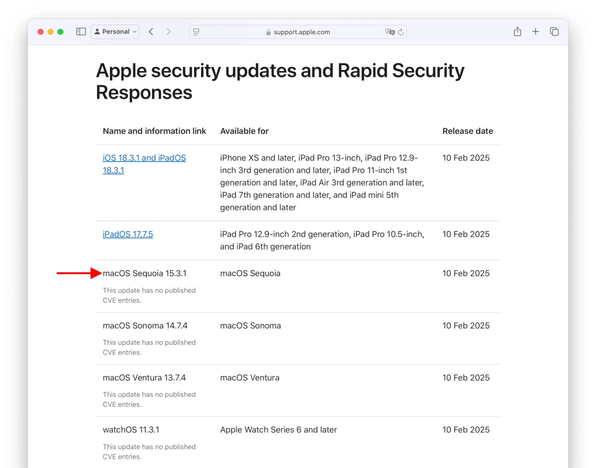This screenshot has width=596, height=468.
Task: Close the Safari window
Action: pos(41,32)
